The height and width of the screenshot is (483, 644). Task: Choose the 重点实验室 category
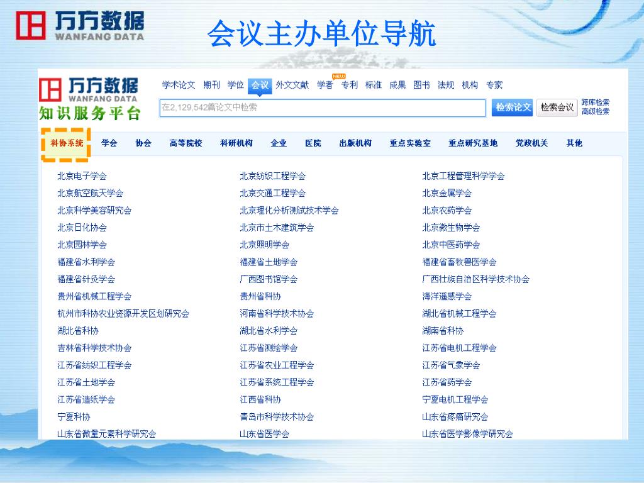pos(410,143)
